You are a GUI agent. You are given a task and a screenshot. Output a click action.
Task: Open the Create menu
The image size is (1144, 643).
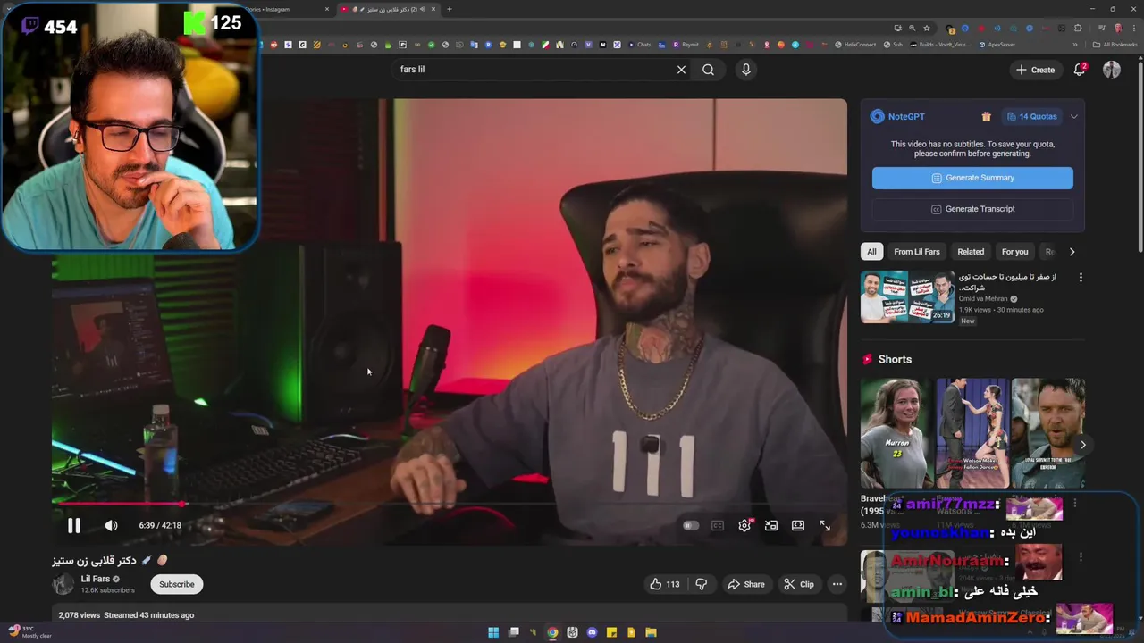pos(1035,70)
